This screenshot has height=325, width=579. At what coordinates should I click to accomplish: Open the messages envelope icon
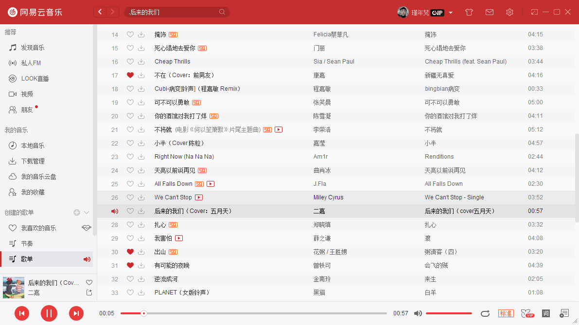[489, 12]
